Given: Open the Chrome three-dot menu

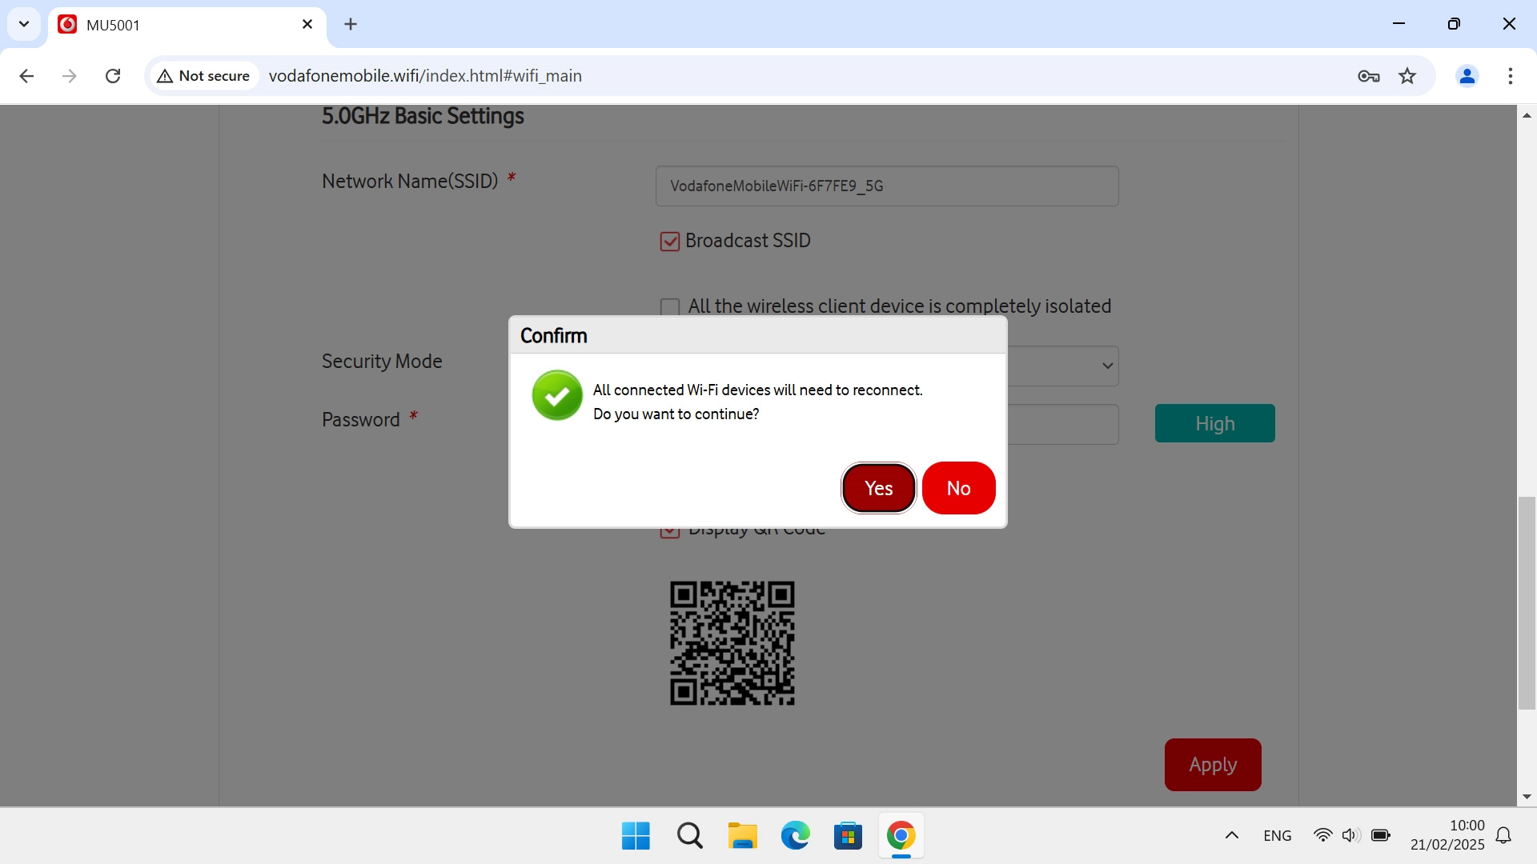Looking at the screenshot, I should pos(1510,76).
